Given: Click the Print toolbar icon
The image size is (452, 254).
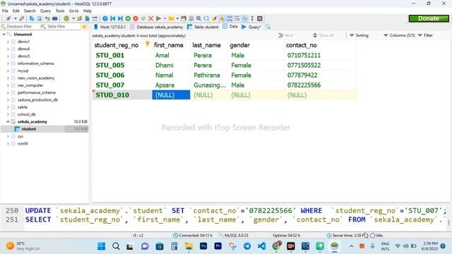Looking at the screenshot, I should (x=55, y=18).
